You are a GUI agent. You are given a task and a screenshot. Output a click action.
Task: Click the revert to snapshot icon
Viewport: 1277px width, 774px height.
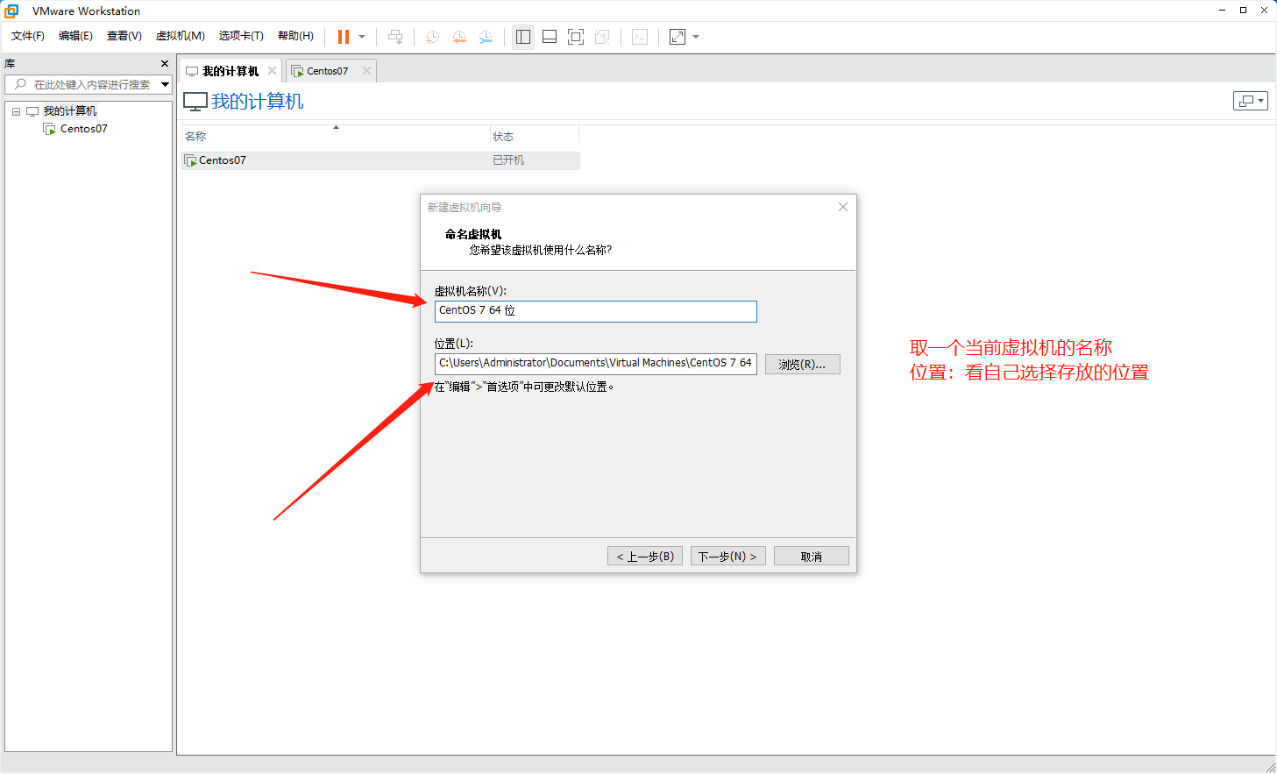click(459, 37)
